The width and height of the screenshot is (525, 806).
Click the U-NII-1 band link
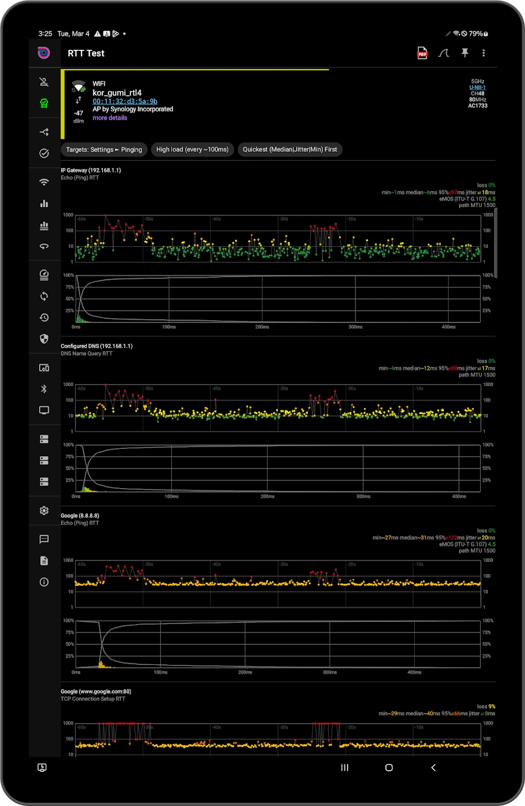tap(477, 88)
